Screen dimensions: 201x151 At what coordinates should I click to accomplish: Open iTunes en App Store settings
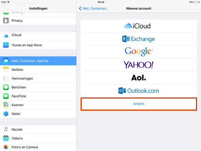(x=38, y=45)
